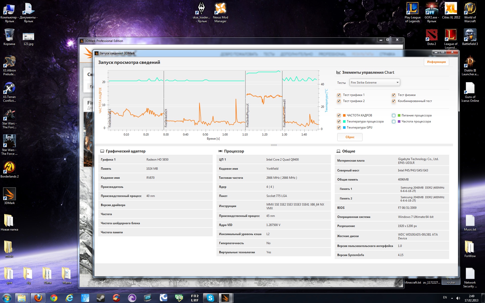Launch Steam from the taskbar
This screenshot has height=303, width=485.
(x=101, y=298)
